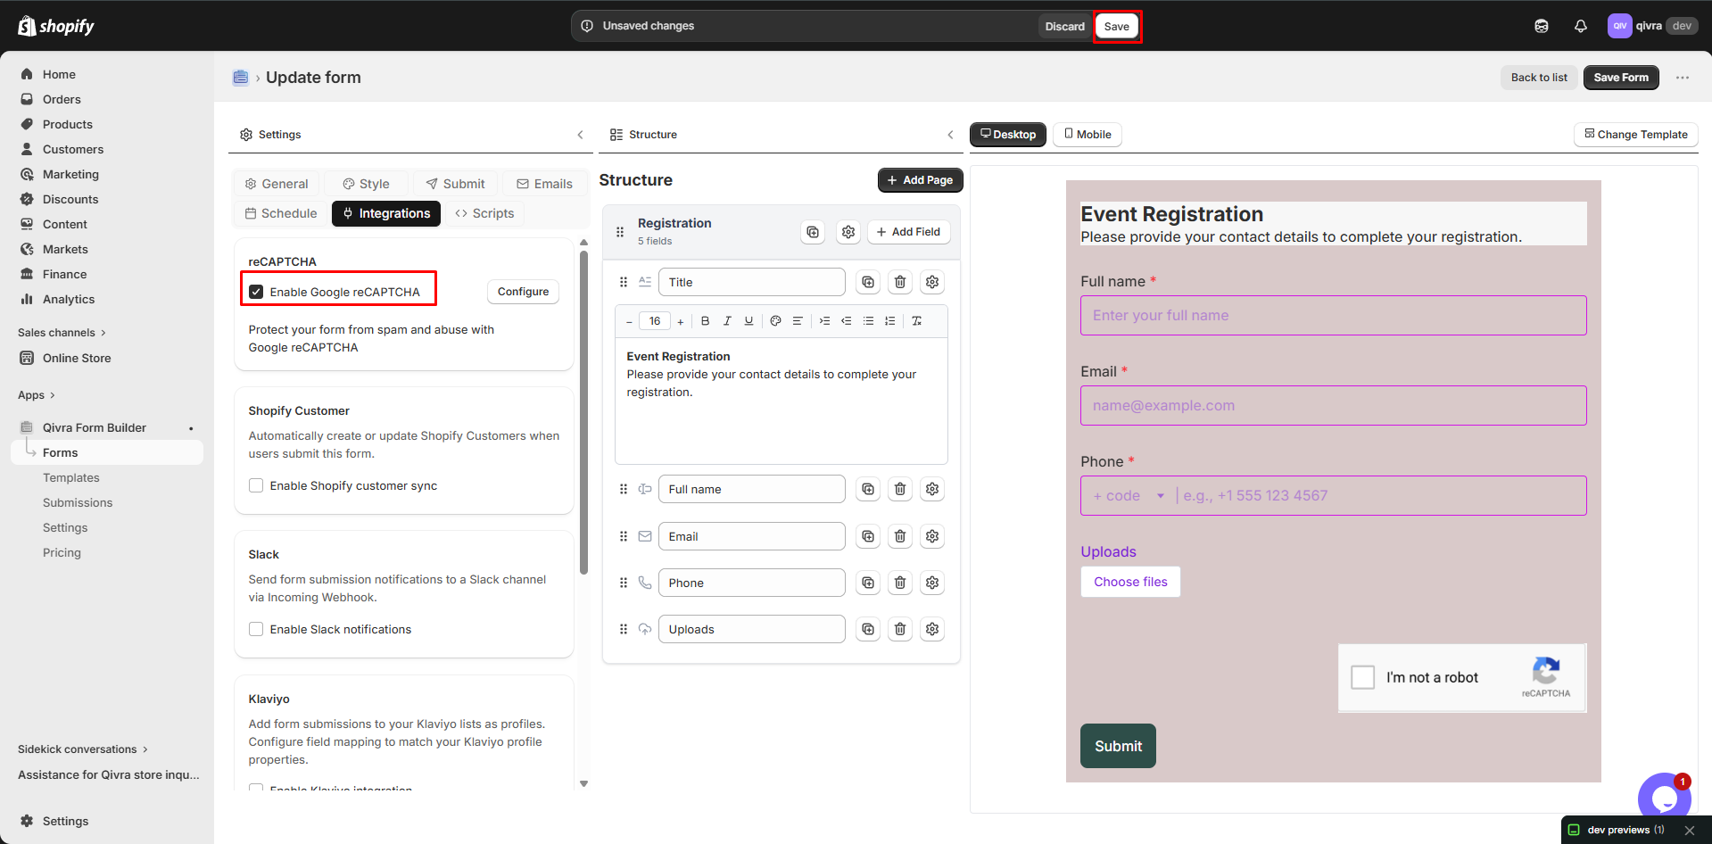Open Analytics in the sidebar

tap(69, 300)
